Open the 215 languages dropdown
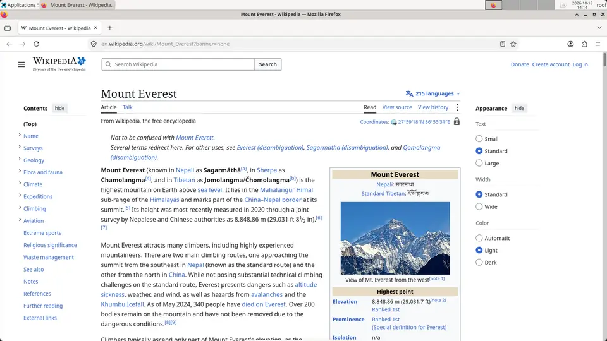Viewport: 607px width, 341px height. click(x=432, y=93)
